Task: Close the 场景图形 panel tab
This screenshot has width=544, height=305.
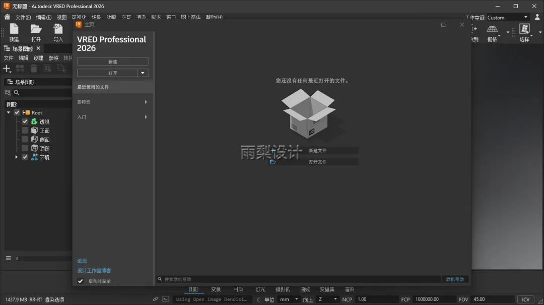Action: pos(38,48)
